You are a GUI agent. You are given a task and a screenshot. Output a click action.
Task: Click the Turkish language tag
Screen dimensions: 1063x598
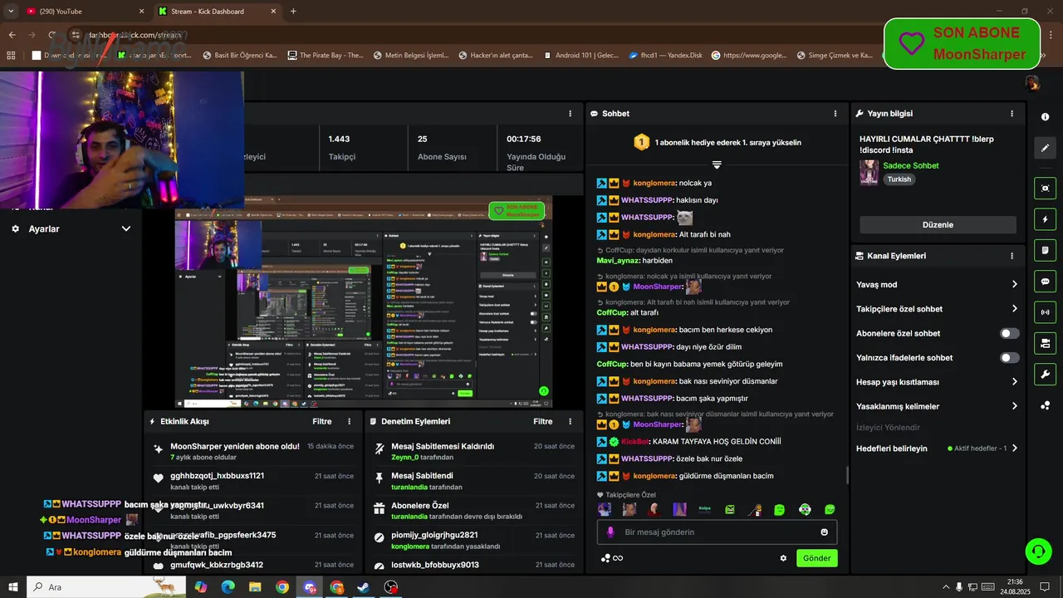click(x=899, y=179)
